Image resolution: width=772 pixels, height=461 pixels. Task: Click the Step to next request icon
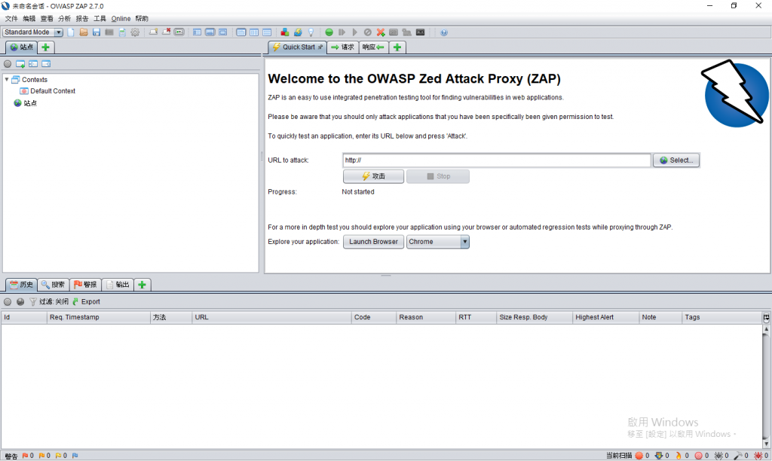click(x=342, y=32)
